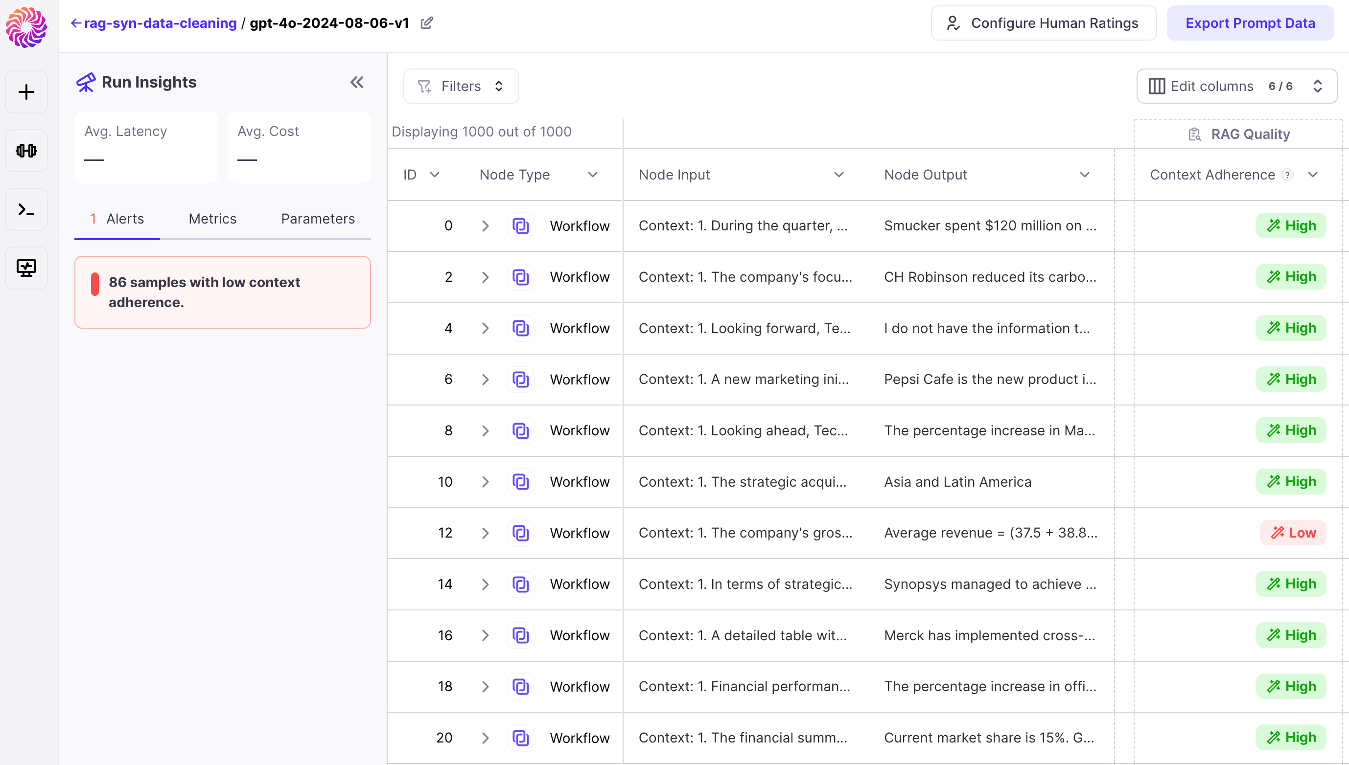
Task: Click output 'Synopsys managed to achieve ...'
Action: click(990, 584)
